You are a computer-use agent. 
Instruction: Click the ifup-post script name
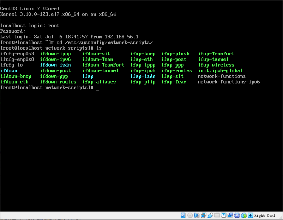[x=174, y=59]
